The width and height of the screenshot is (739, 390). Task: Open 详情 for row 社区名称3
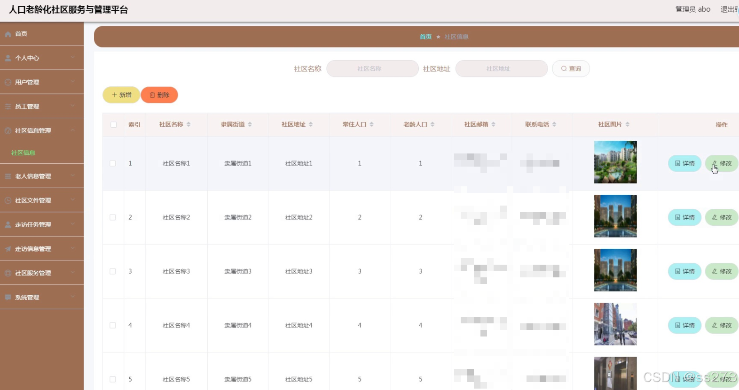[684, 271]
